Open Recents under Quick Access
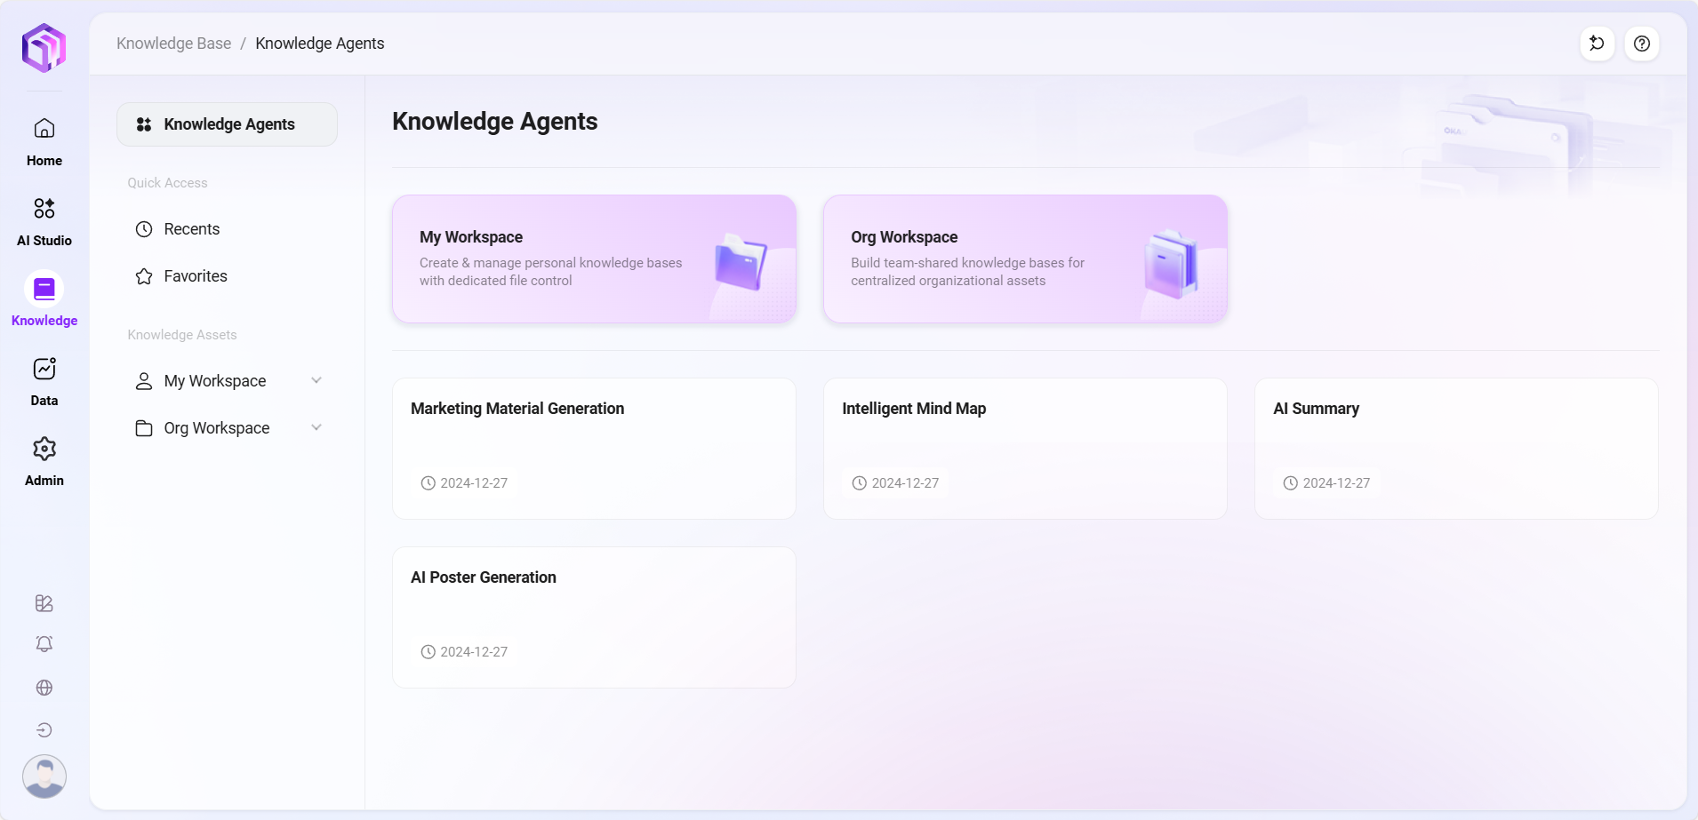Viewport: 1698px width, 820px height. (191, 229)
